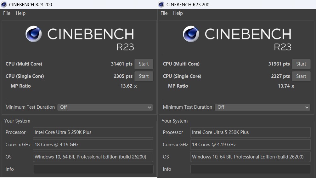Open the Help menu in the 31961 pts window
The height and width of the screenshot is (178, 316).
[178, 13]
